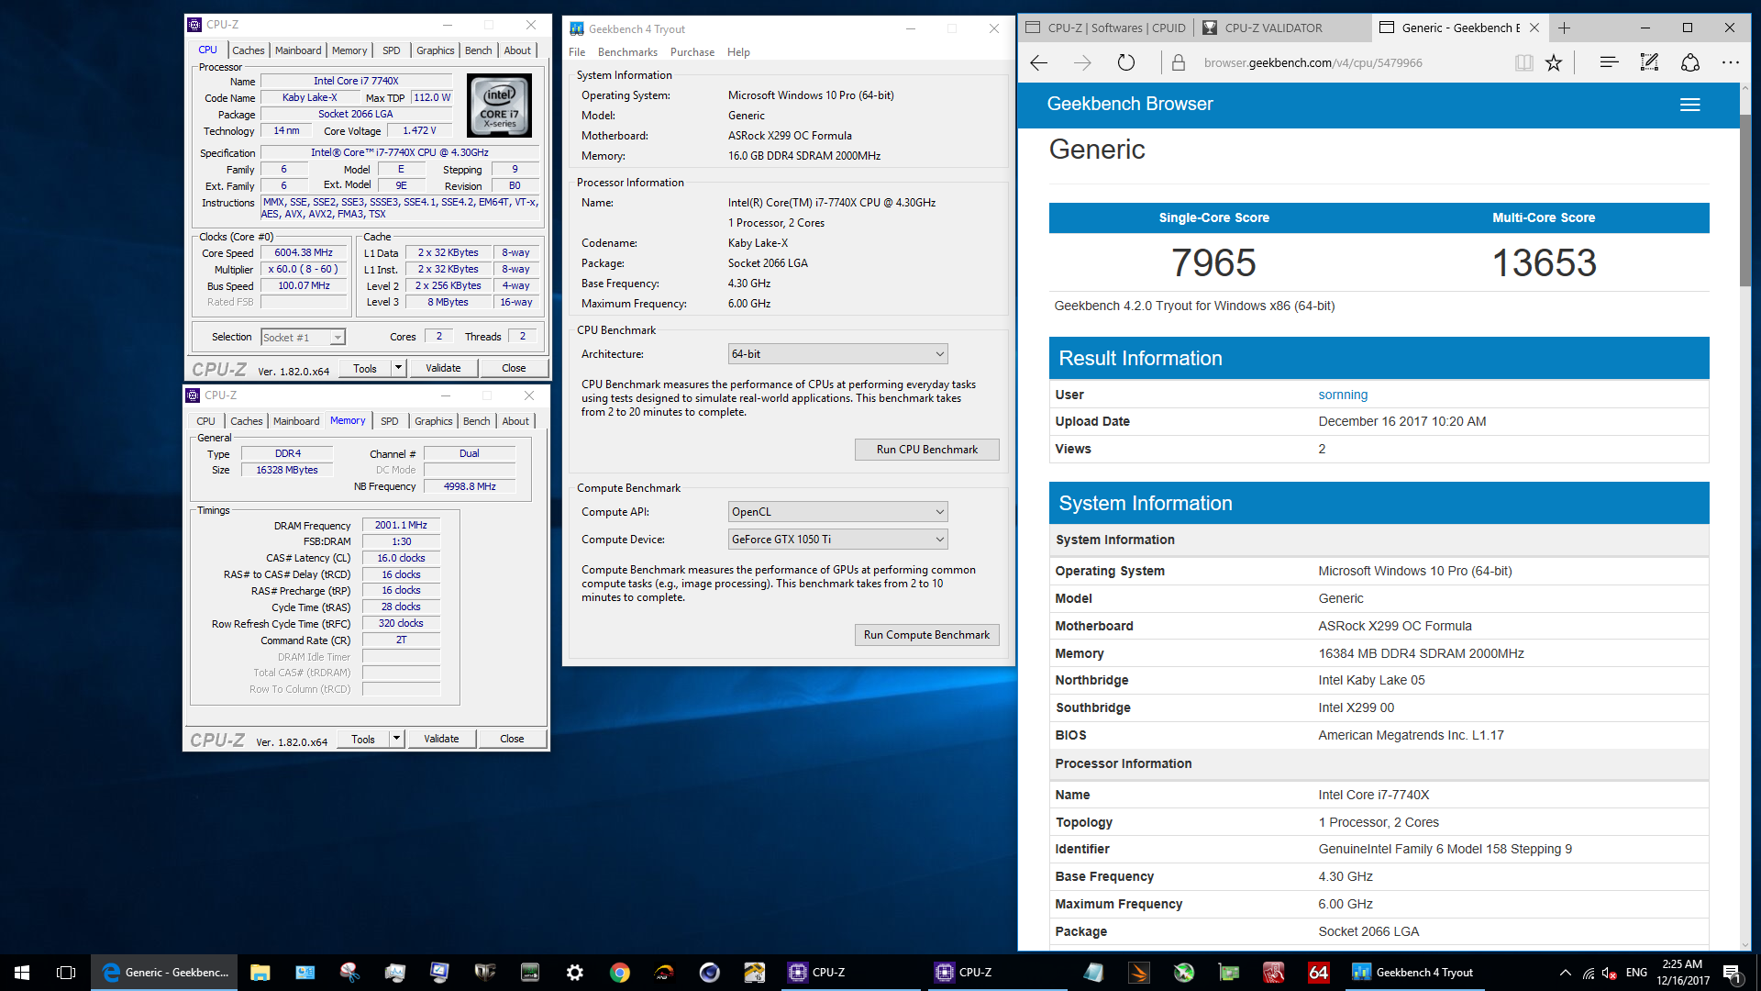The width and height of the screenshot is (1761, 991).
Task: Open the Settings gear on the taskbar
Action: point(575,973)
